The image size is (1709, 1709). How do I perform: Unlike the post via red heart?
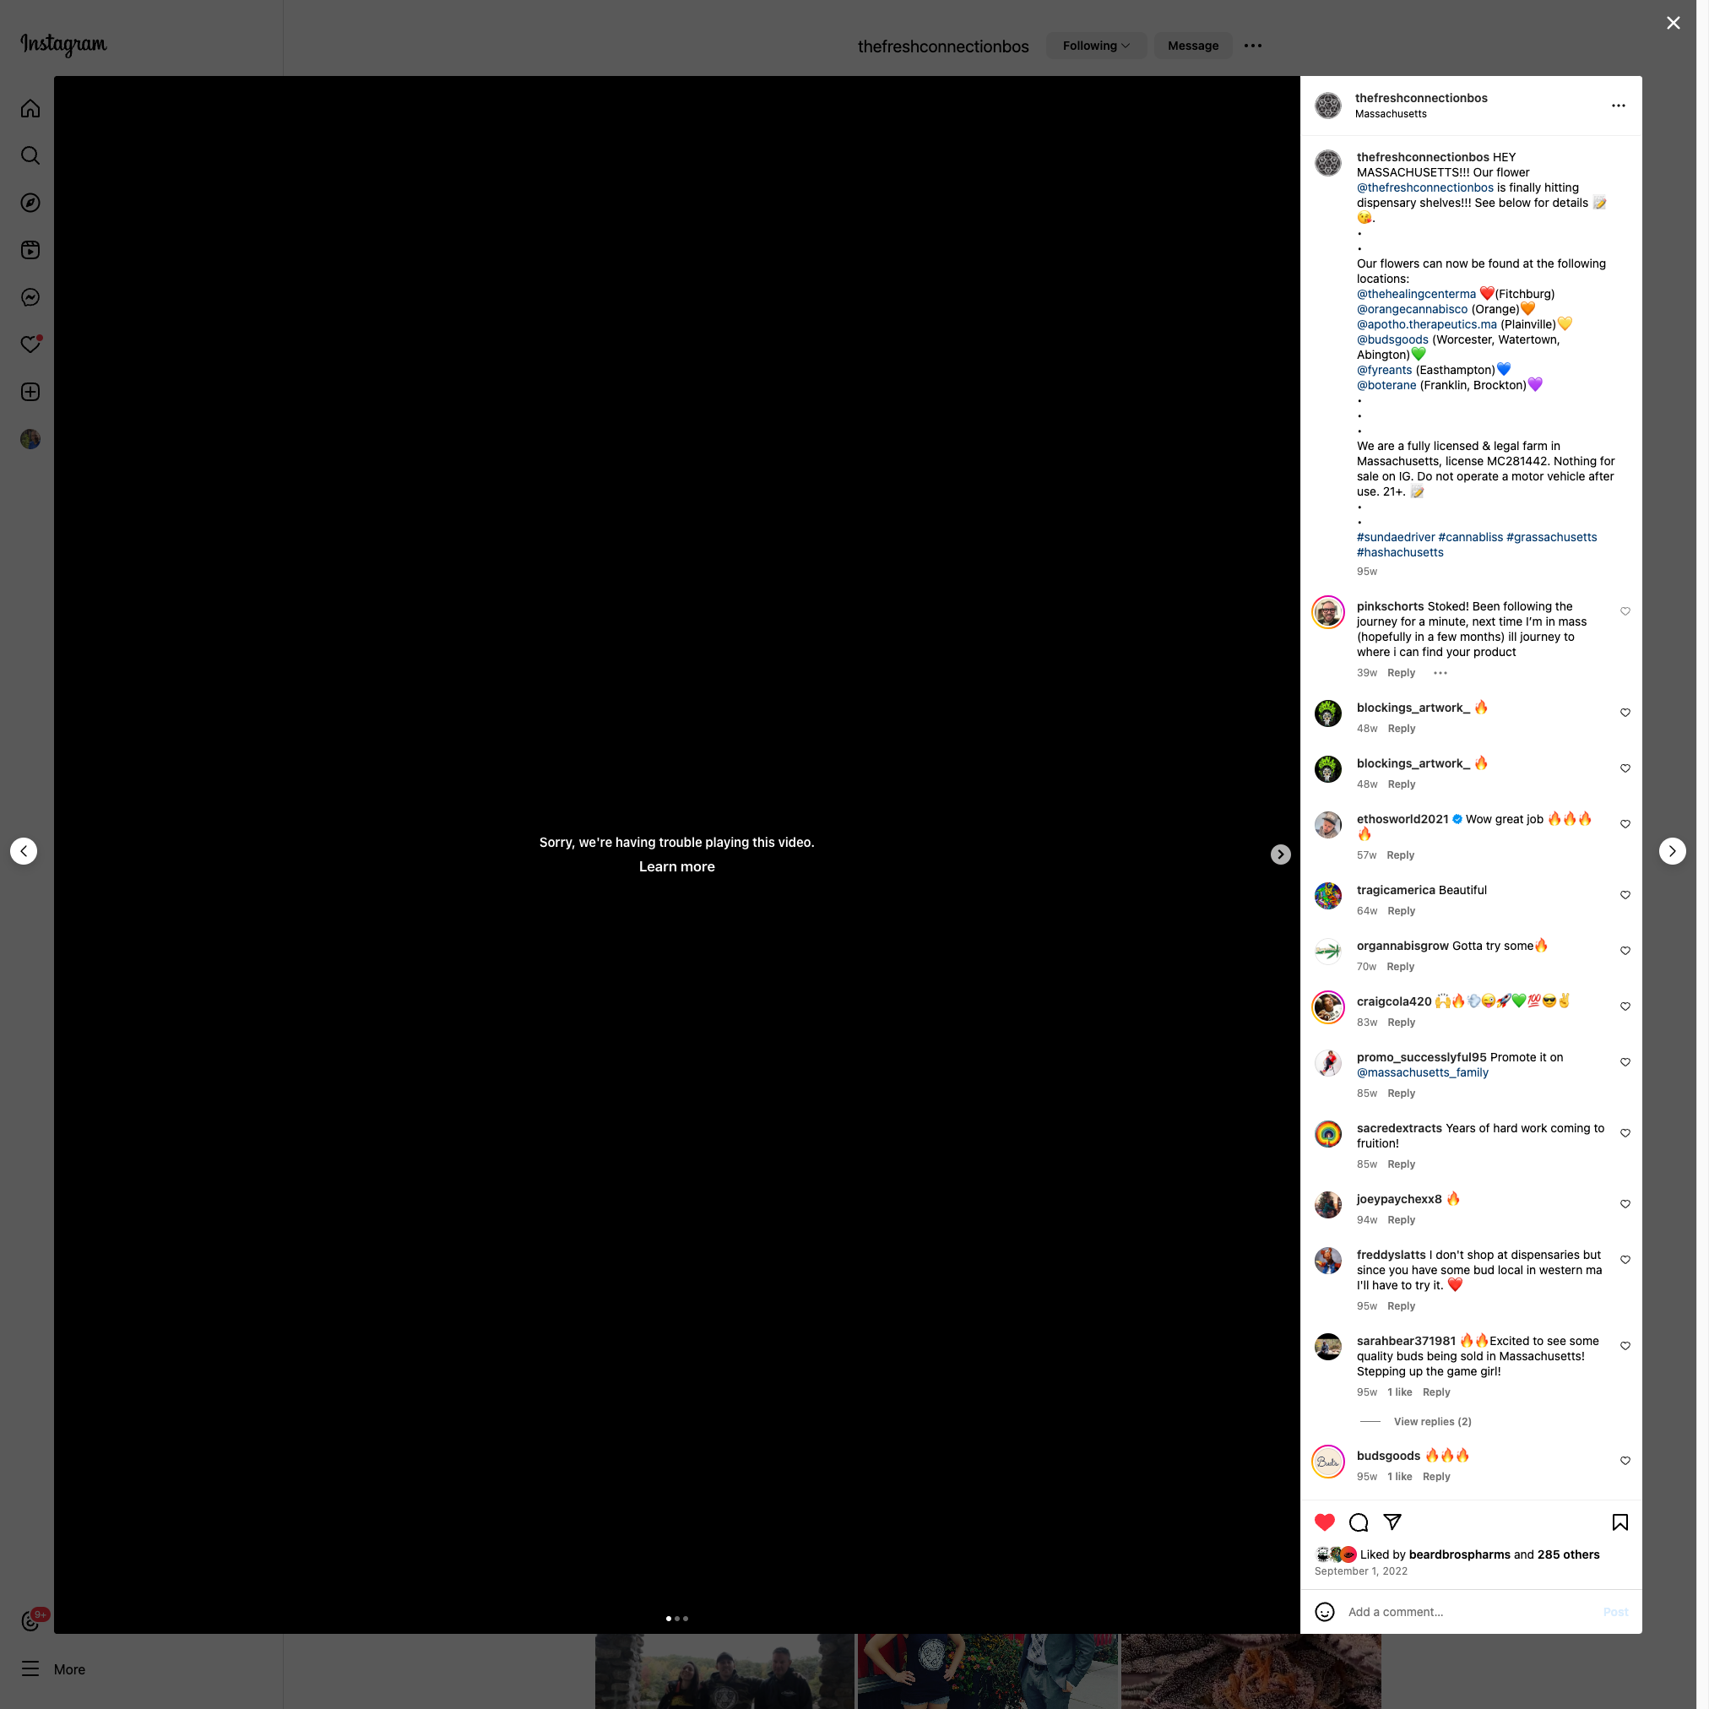pyautogui.click(x=1324, y=1522)
